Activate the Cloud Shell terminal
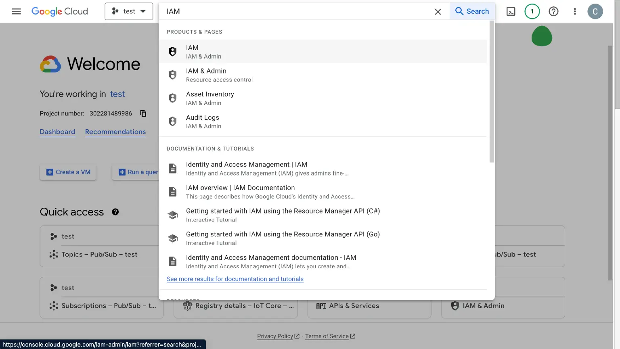 511,11
